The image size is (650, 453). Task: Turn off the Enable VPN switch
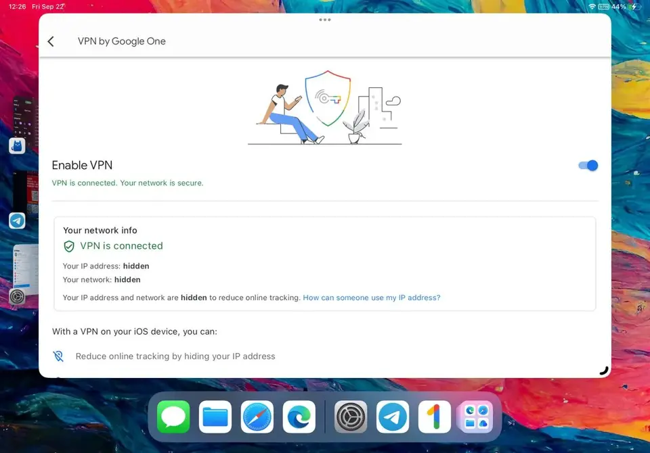tap(588, 166)
